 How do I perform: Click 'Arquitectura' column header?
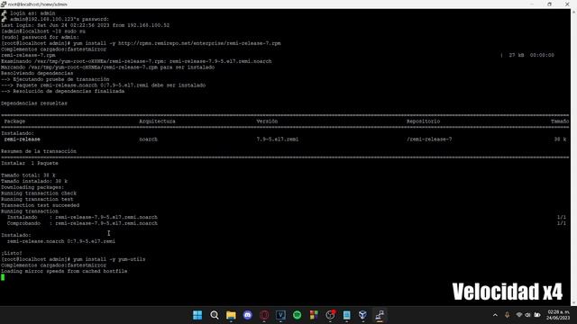pyautogui.click(x=157, y=121)
